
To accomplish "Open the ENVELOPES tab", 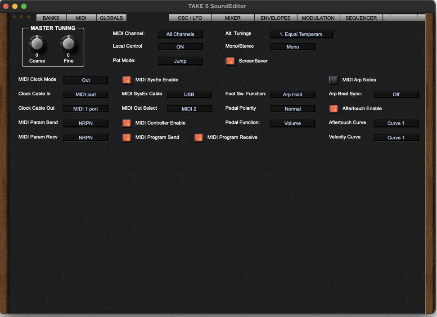I will click(x=275, y=18).
